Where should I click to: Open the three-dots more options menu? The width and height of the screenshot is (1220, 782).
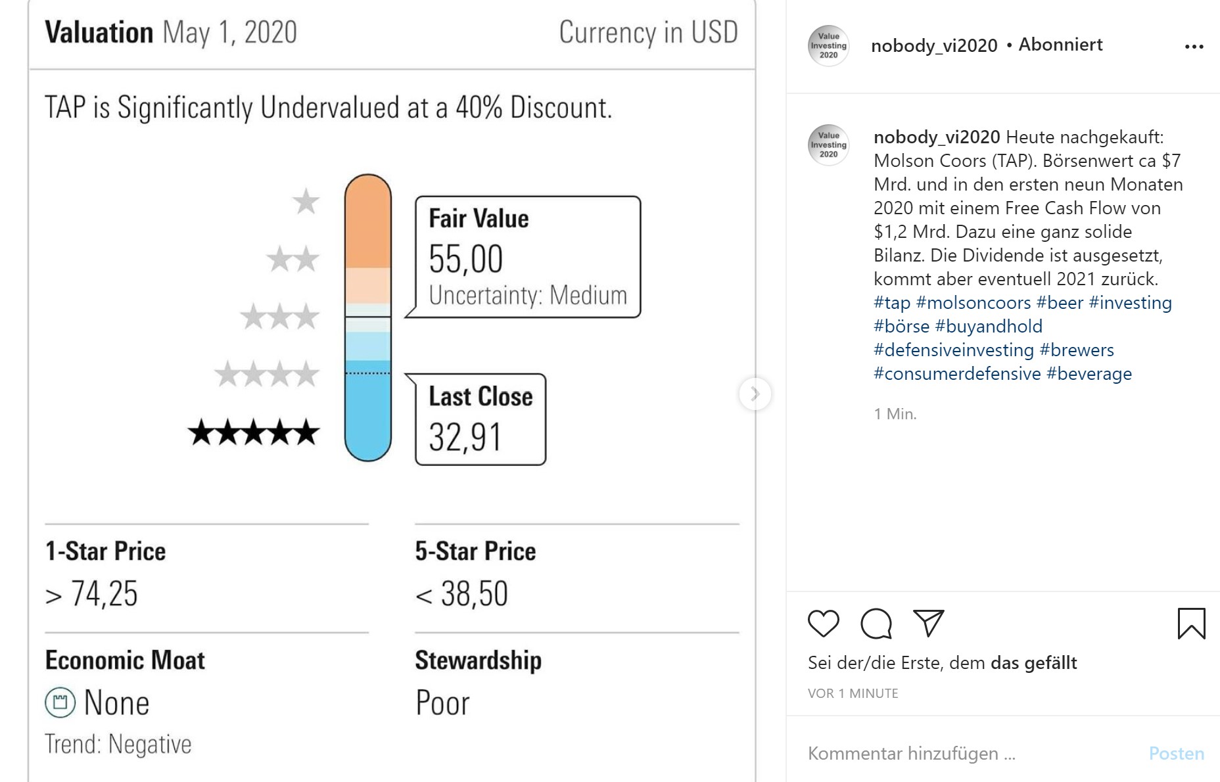coord(1194,47)
